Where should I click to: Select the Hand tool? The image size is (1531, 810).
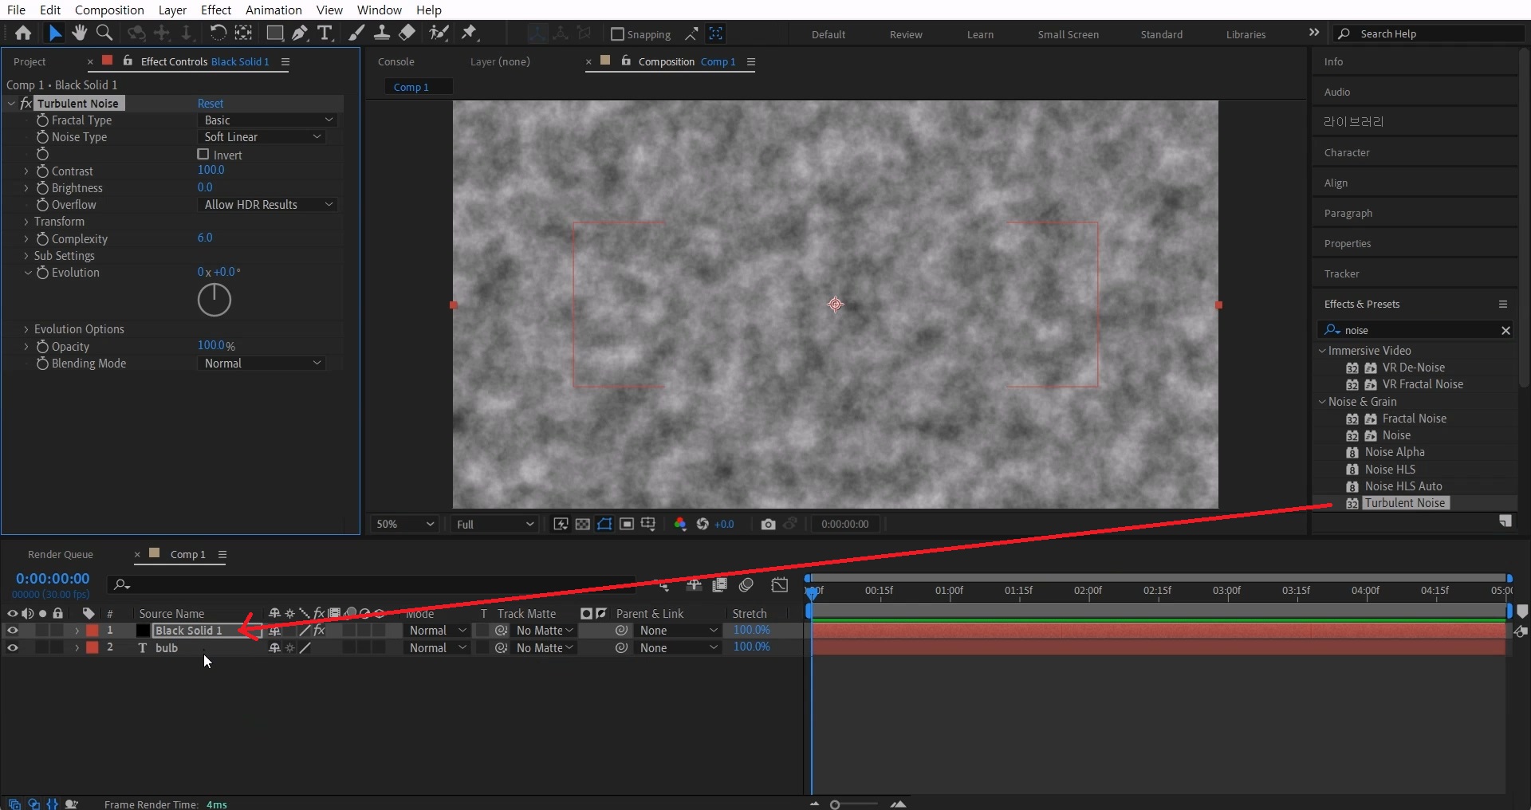point(79,33)
